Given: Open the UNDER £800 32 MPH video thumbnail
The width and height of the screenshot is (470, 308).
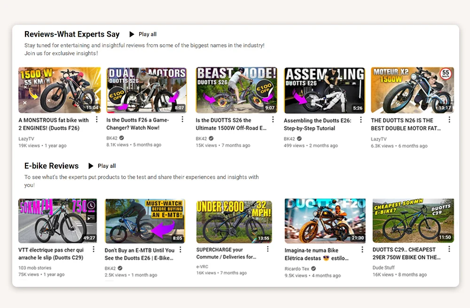Looking at the screenshot, I should tap(234, 221).
